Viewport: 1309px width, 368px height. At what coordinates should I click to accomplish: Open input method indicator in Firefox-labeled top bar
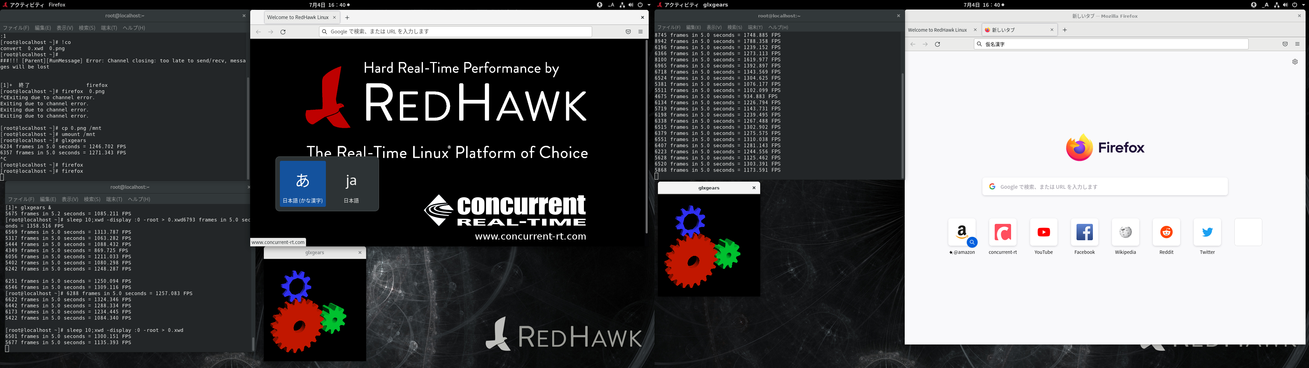611,4
